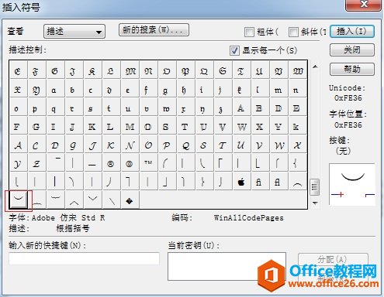Pick the top parenthesis arc symbol

pos(297,182)
